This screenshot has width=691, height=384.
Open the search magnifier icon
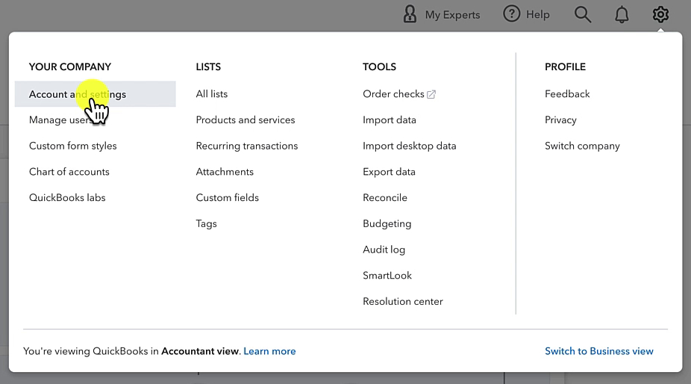pos(583,14)
